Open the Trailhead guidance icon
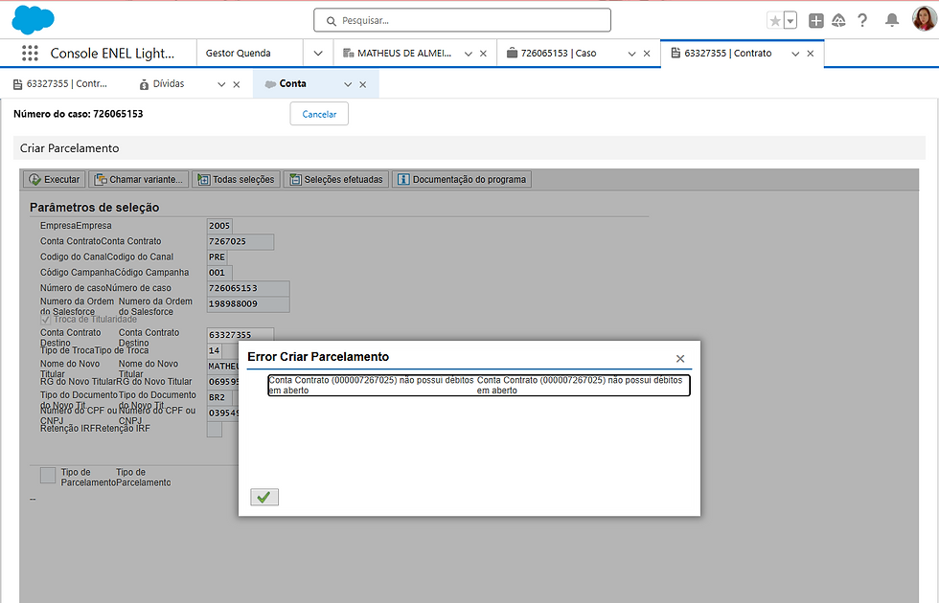 click(x=838, y=21)
